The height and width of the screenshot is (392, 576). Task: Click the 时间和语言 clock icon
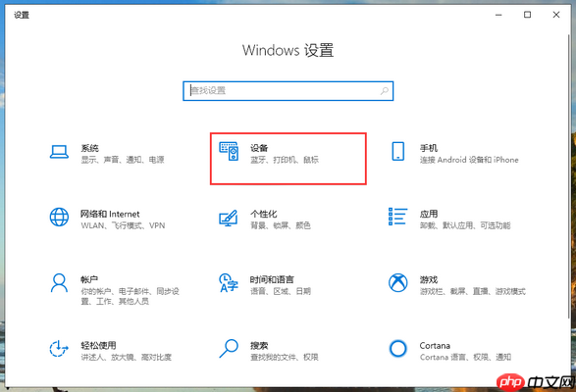point(229,282)
